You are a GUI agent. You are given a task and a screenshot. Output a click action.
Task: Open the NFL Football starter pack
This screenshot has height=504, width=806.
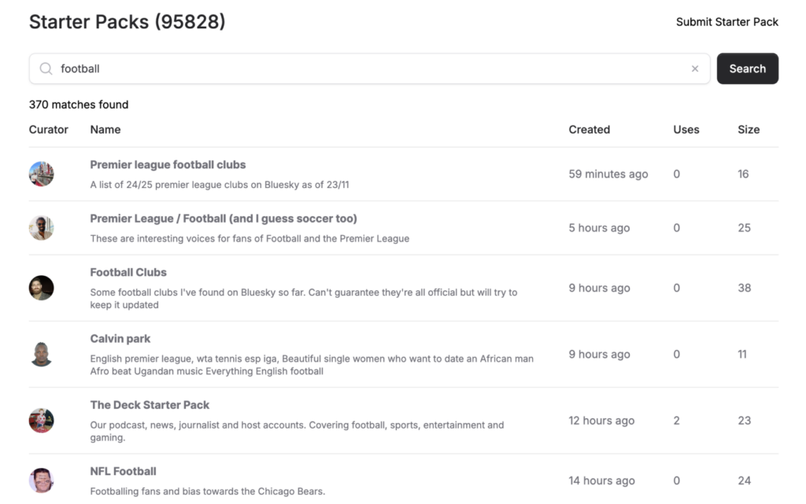coord(124,472)
